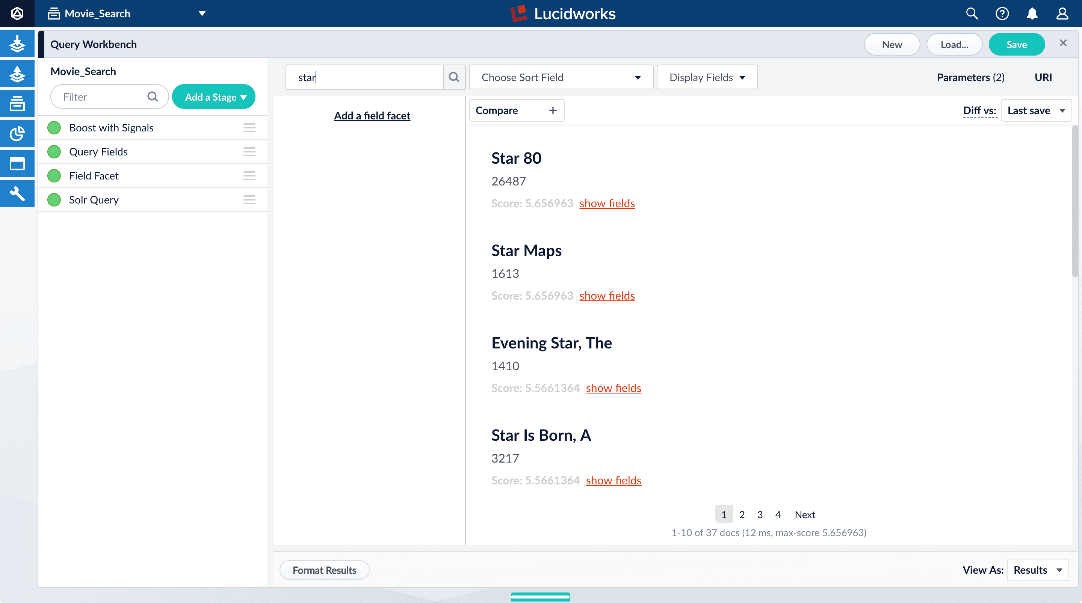
Task: Click the notifications bell icon
Action: point(1032,14)
